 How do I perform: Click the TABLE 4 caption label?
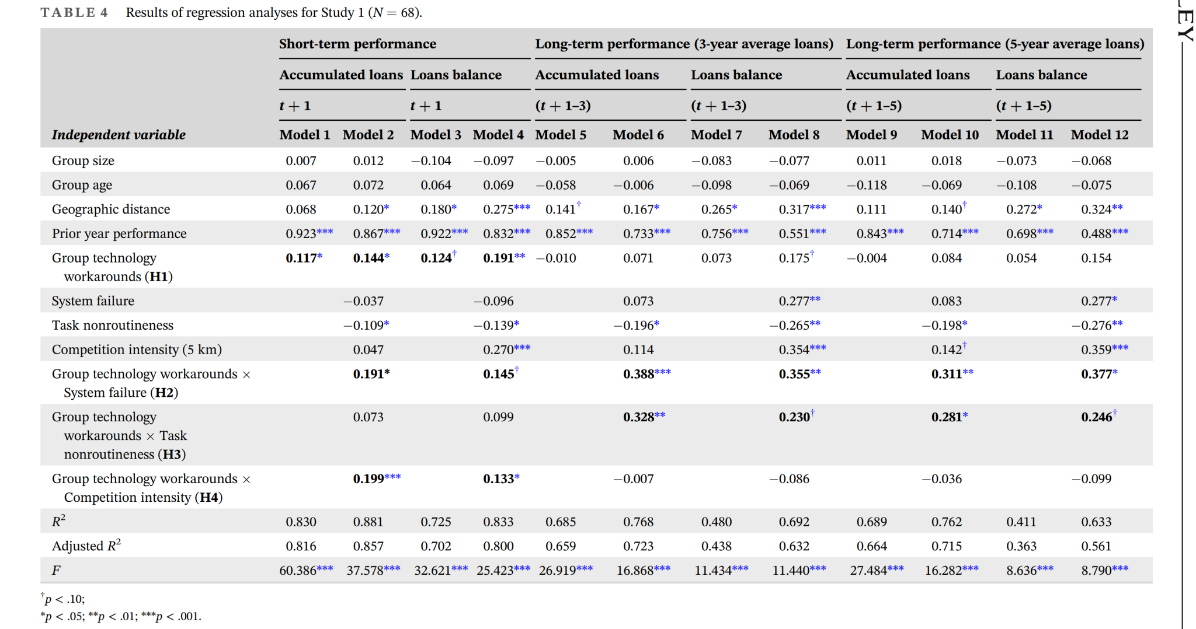(74, 12)
